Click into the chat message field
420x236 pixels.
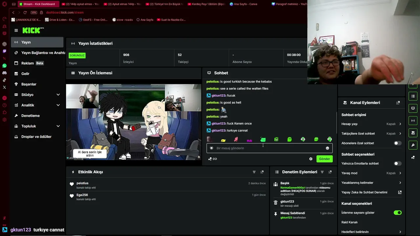click(269, 148)
